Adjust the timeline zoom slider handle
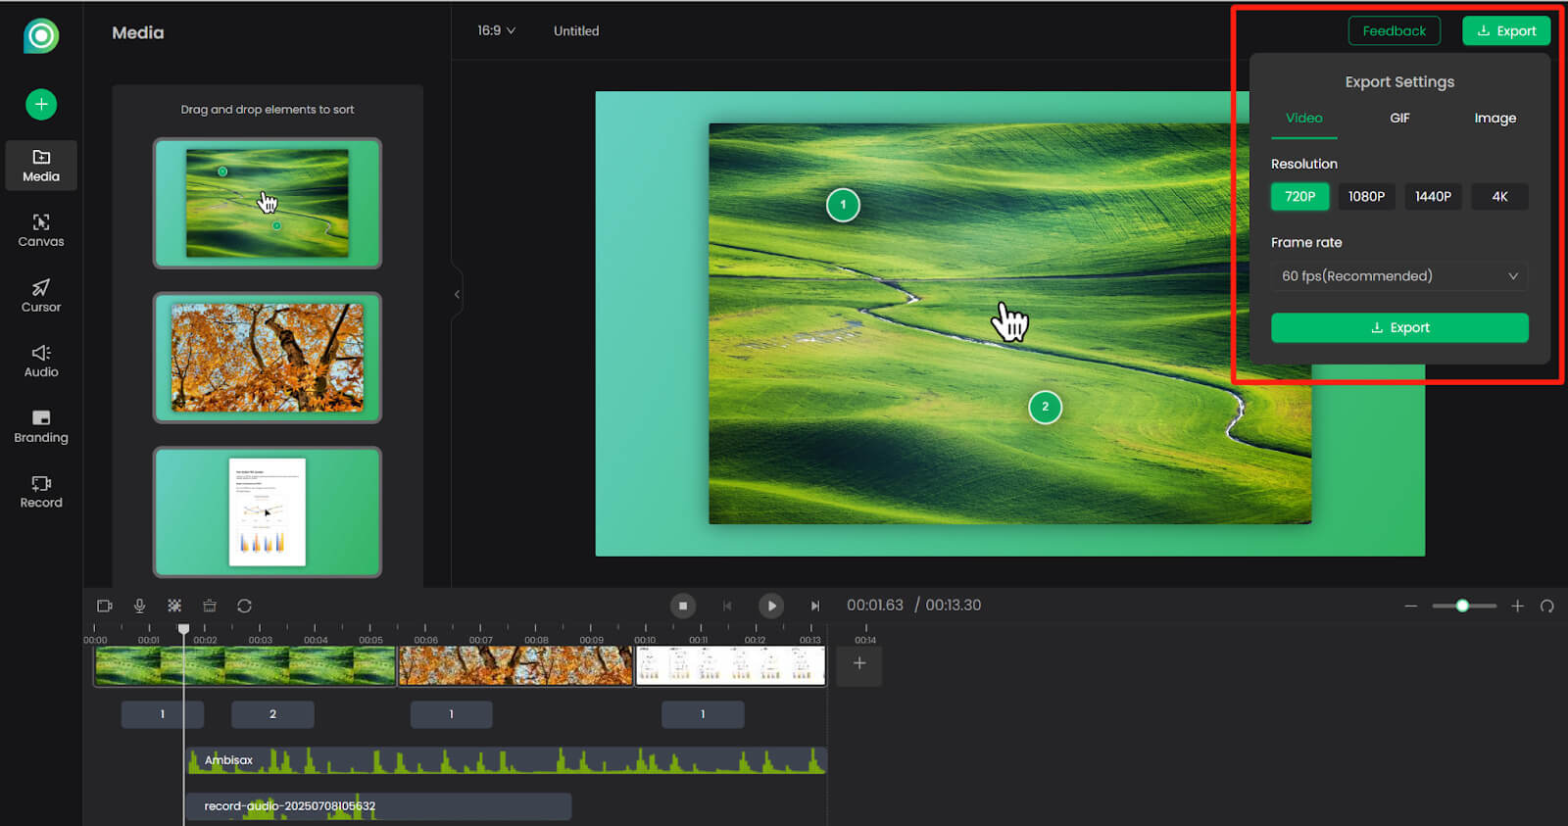The height and width of the screenshot is (826, 1568). point(1462,606)
